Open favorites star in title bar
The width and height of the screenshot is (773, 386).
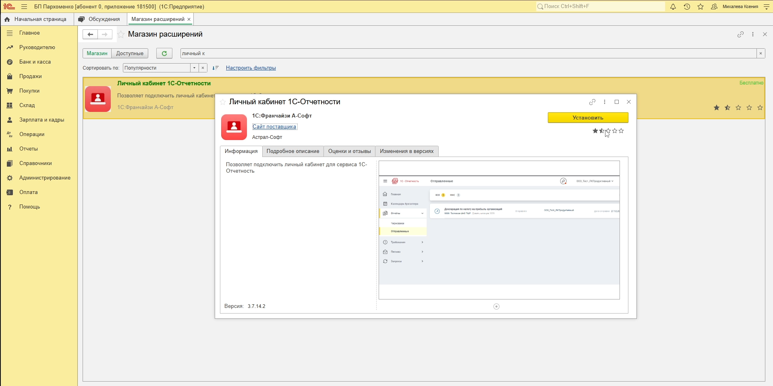coord(700,6)
